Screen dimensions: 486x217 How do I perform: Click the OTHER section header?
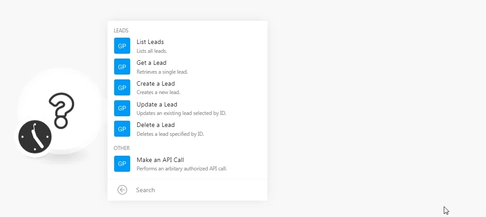tap(122, 148)
